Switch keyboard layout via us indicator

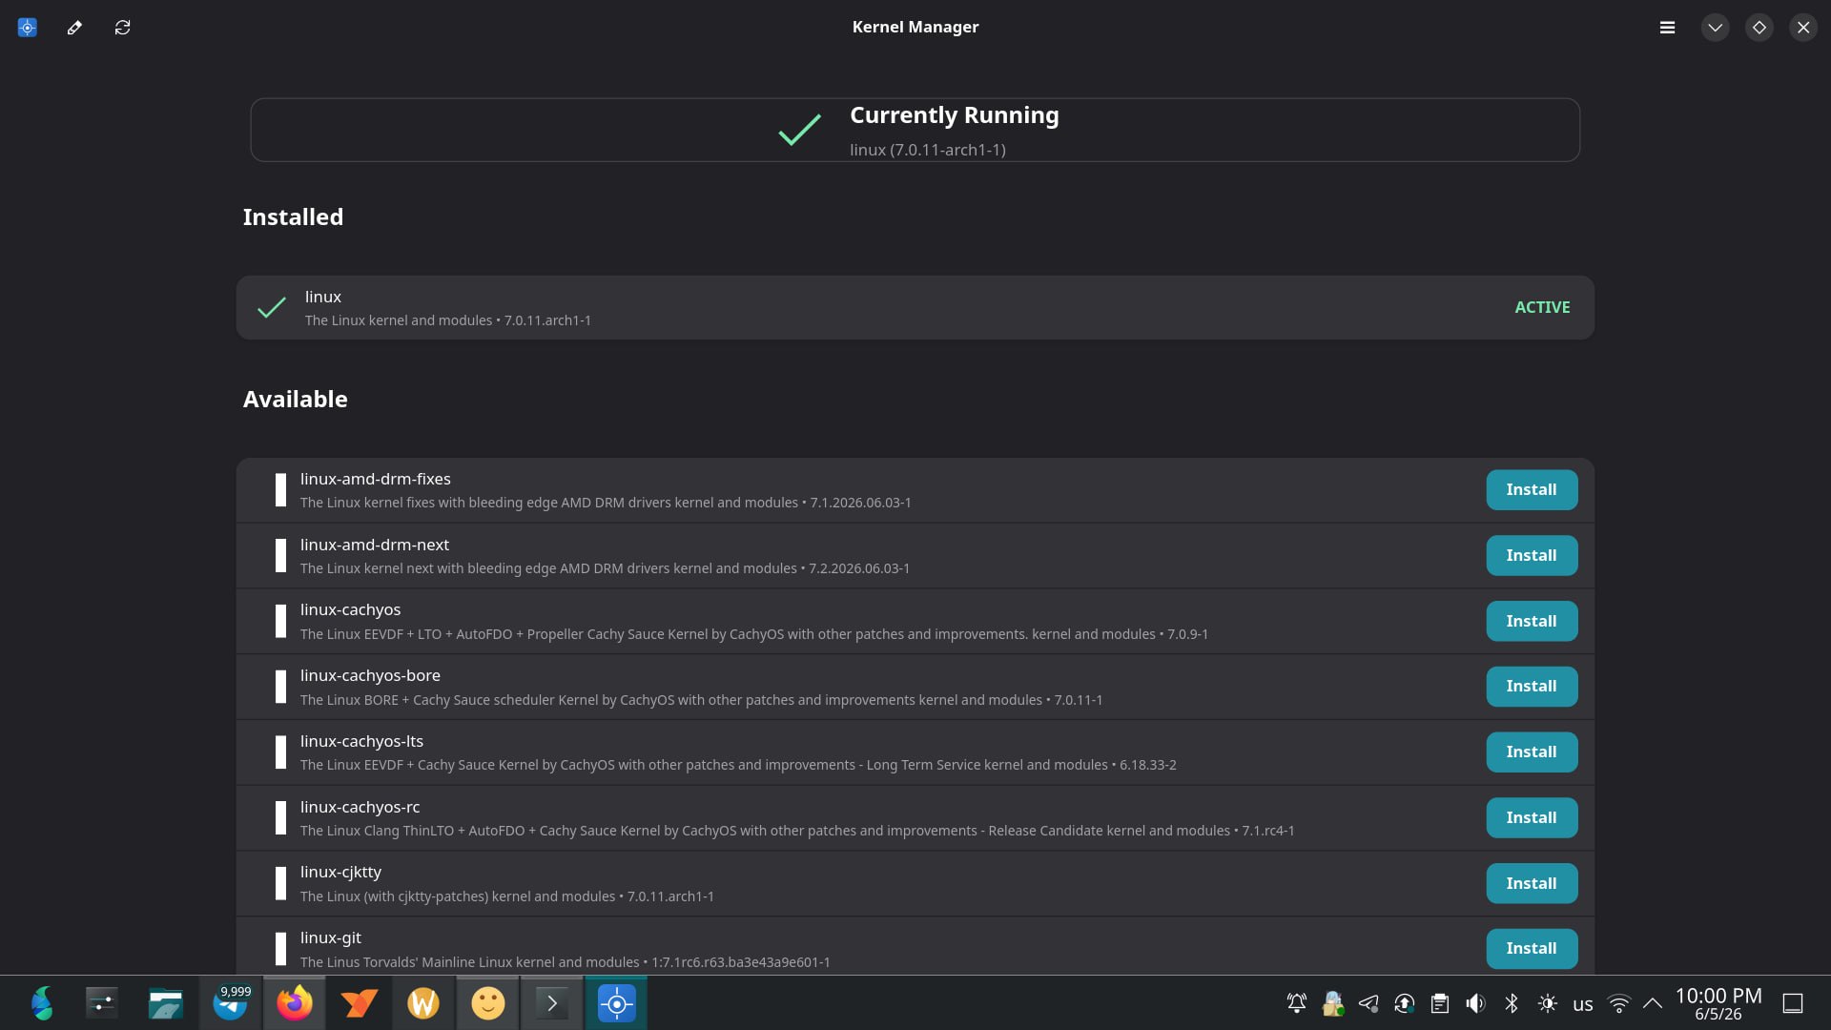1583,1004
